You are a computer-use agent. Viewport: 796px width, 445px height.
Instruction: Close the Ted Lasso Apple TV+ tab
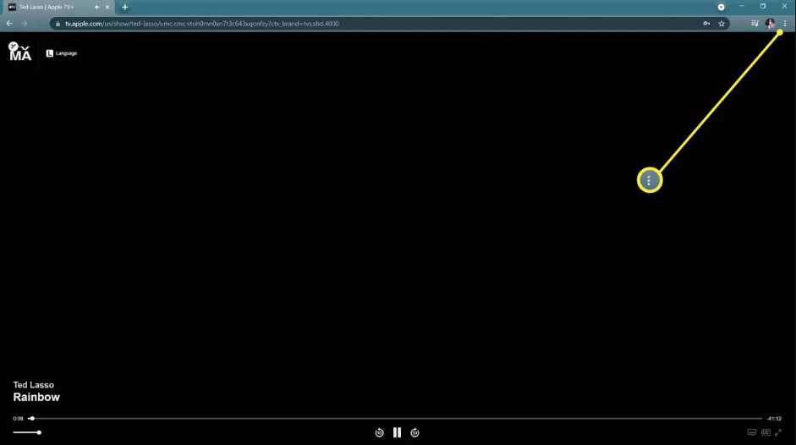tap(107, 7)
